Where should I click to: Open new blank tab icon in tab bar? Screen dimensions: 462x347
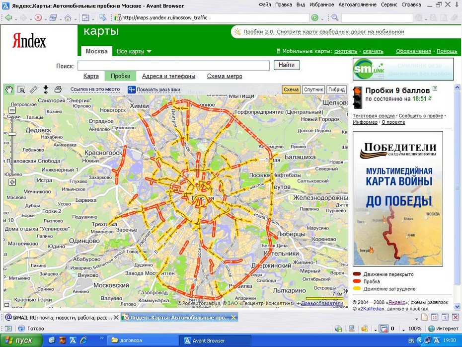(x=424, y=317)
